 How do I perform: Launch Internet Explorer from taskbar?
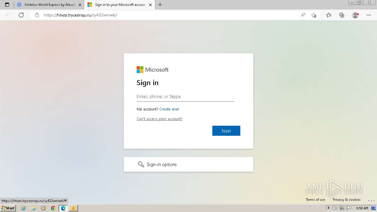point(24,208)
